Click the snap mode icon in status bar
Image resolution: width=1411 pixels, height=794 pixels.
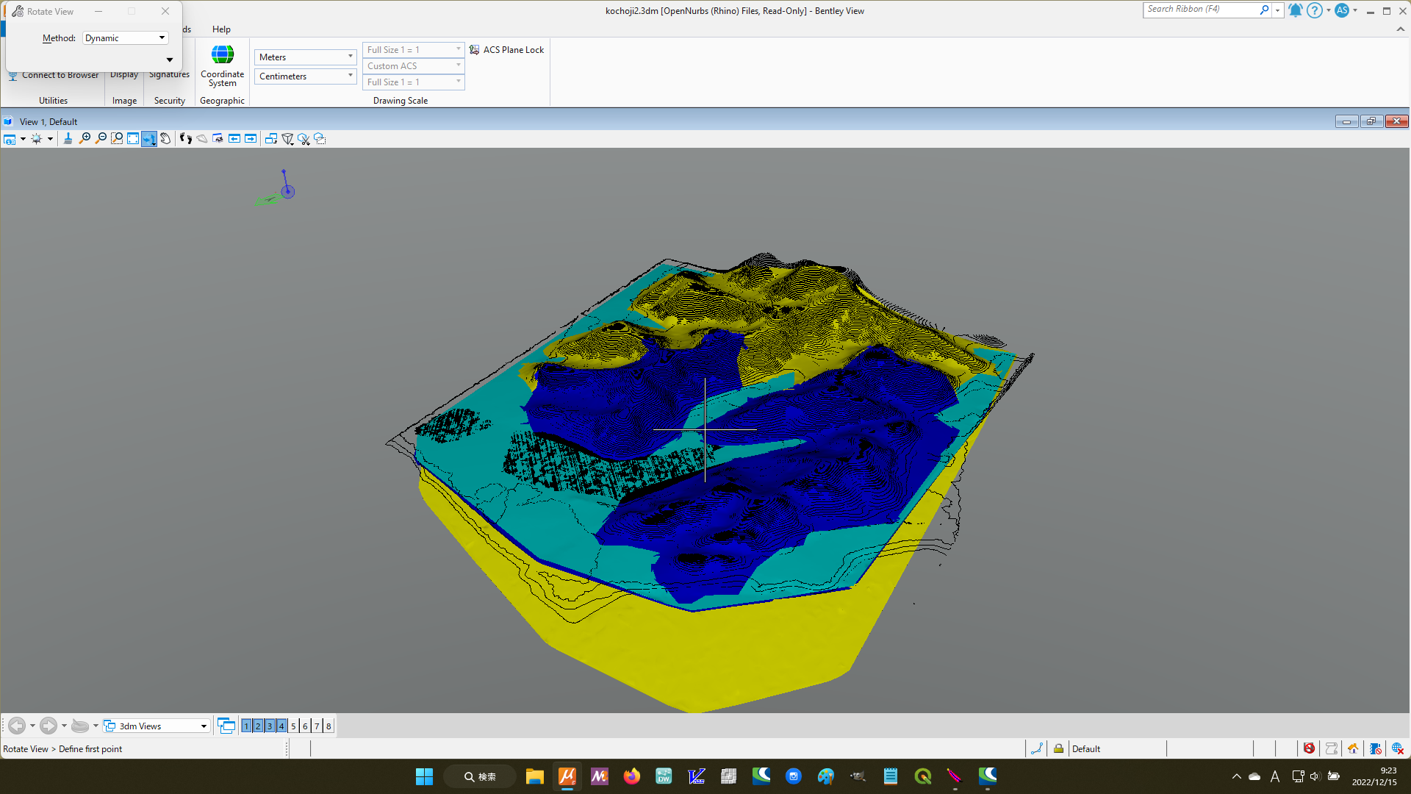click(x=1037, y=749)
